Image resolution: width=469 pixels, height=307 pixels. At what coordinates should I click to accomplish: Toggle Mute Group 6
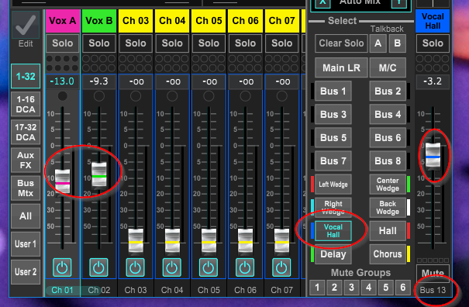click(x=402, y=288)
